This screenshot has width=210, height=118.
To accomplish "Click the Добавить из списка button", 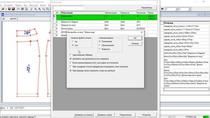I will pyautogui.click(x=83, y=115).
